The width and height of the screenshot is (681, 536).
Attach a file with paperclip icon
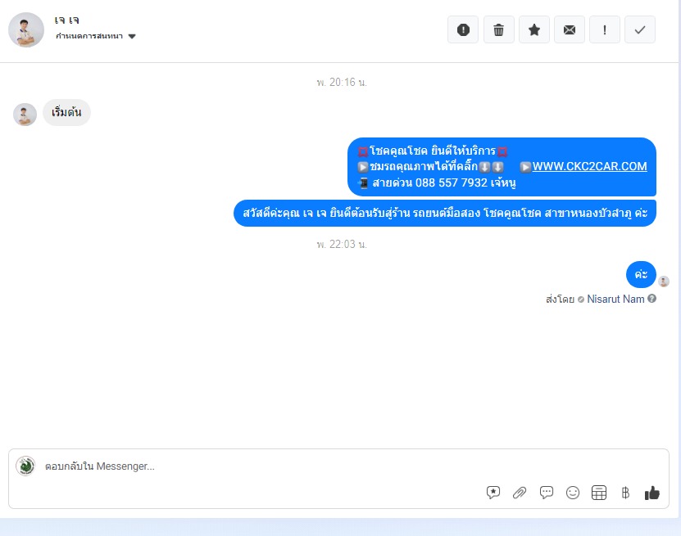(x=520, y=493)
